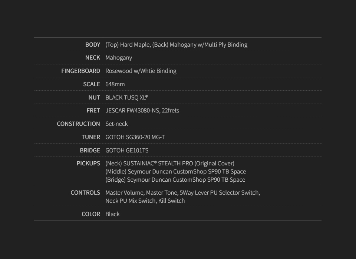Select the NUT row label
356x259 pixels.
94,97
